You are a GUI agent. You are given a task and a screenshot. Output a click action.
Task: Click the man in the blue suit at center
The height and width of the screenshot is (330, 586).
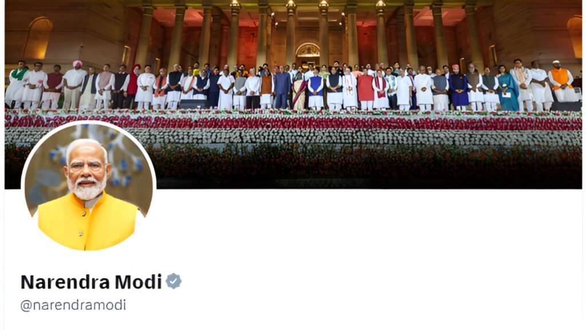tap(283, 87)
